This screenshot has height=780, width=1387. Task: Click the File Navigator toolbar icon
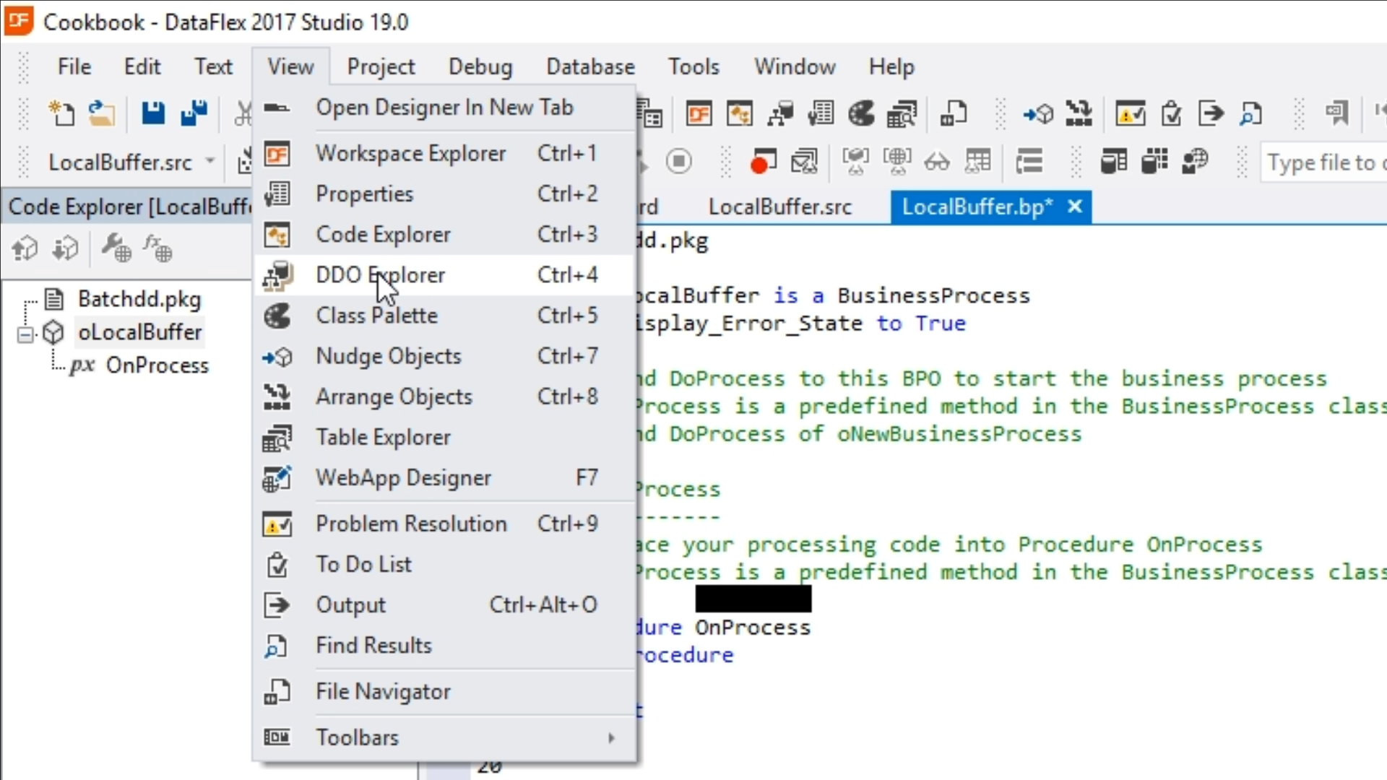pos(954,113)
